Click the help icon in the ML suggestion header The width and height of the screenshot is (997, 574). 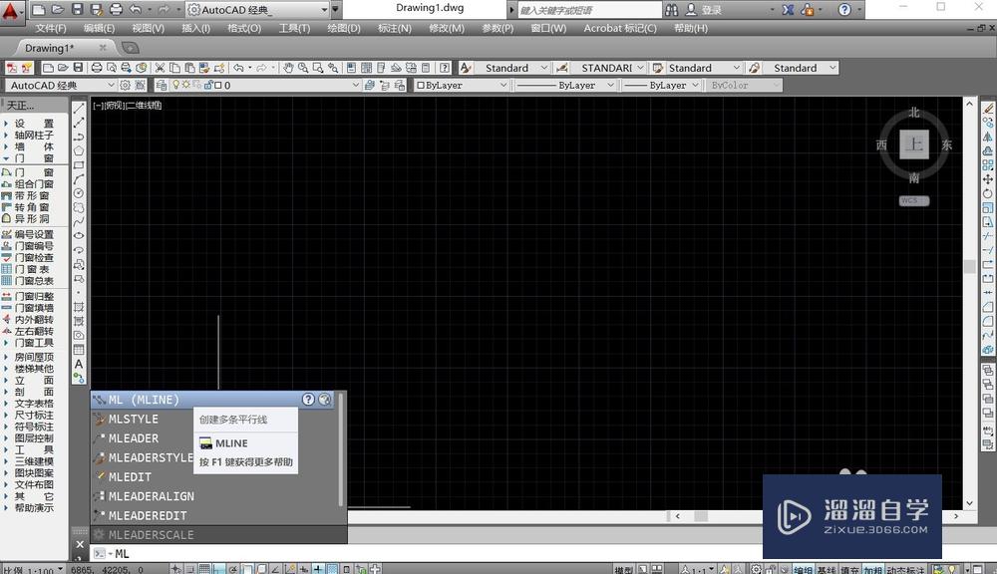tap(308, 400)
